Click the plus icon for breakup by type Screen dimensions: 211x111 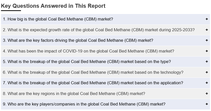pos(207,61)
